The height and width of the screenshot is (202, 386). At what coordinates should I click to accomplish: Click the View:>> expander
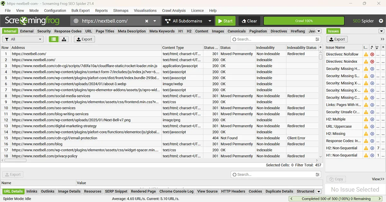click(378, 179)
